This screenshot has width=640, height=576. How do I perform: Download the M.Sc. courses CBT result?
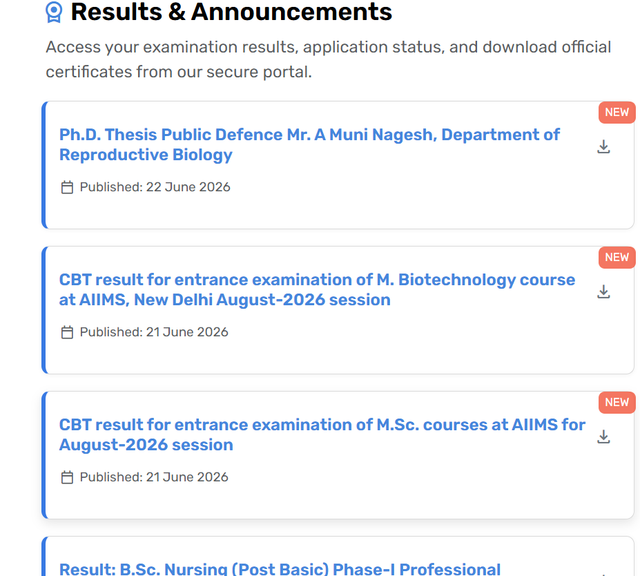tap(603, 436)
